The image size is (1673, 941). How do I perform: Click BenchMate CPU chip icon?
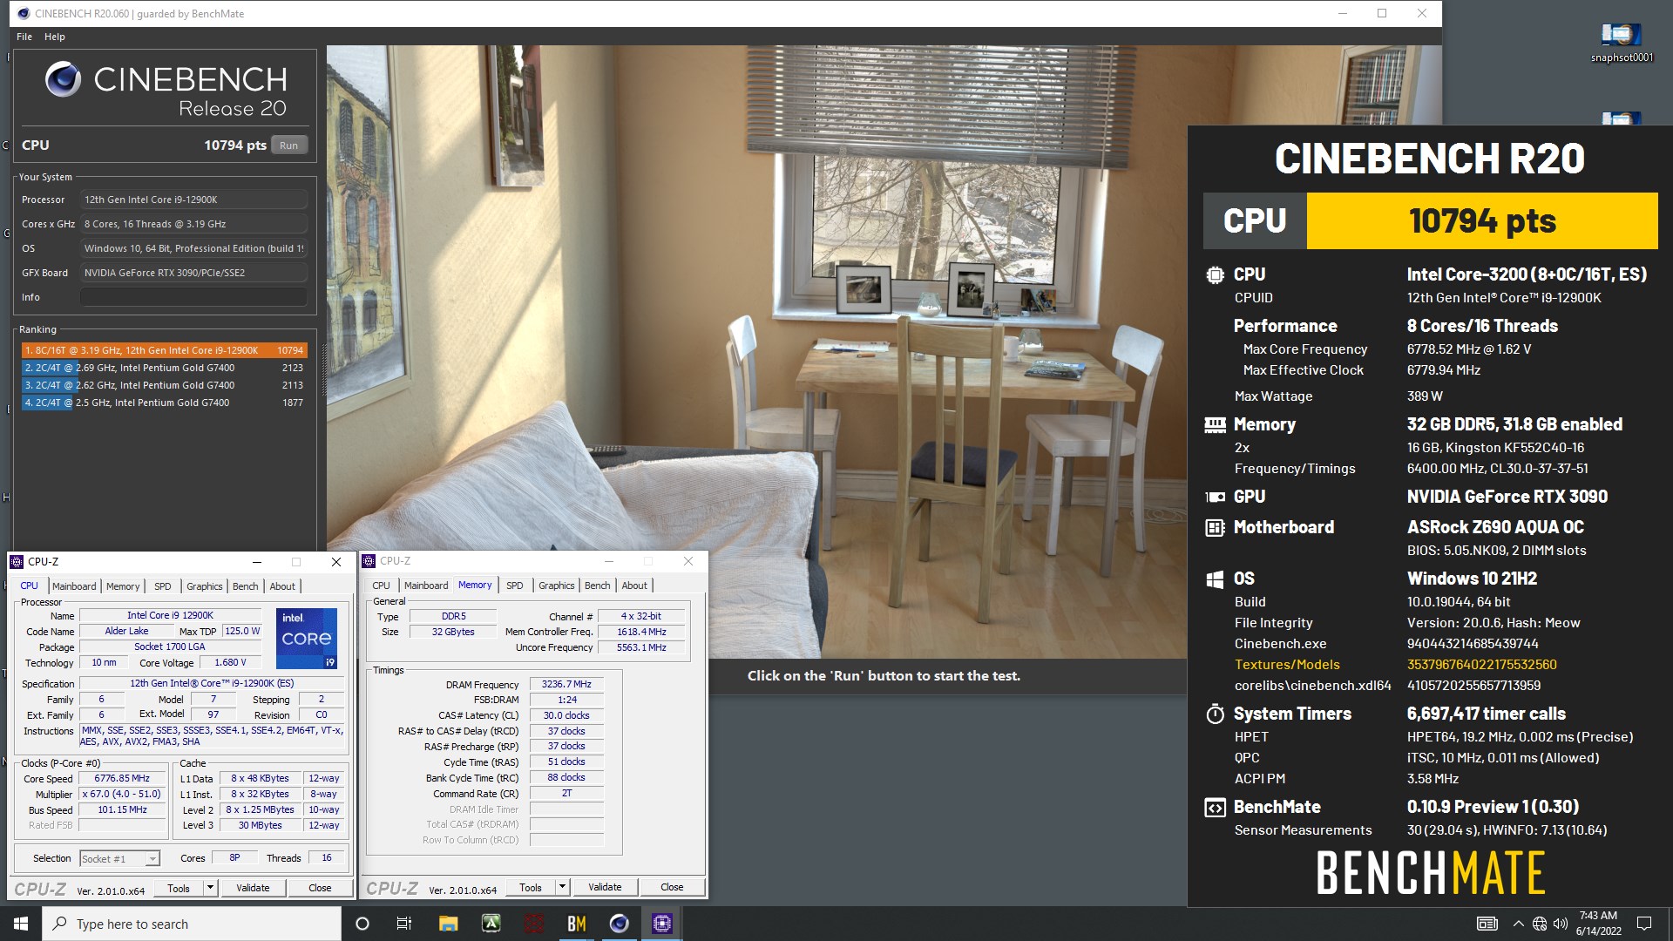[1215, 275]
